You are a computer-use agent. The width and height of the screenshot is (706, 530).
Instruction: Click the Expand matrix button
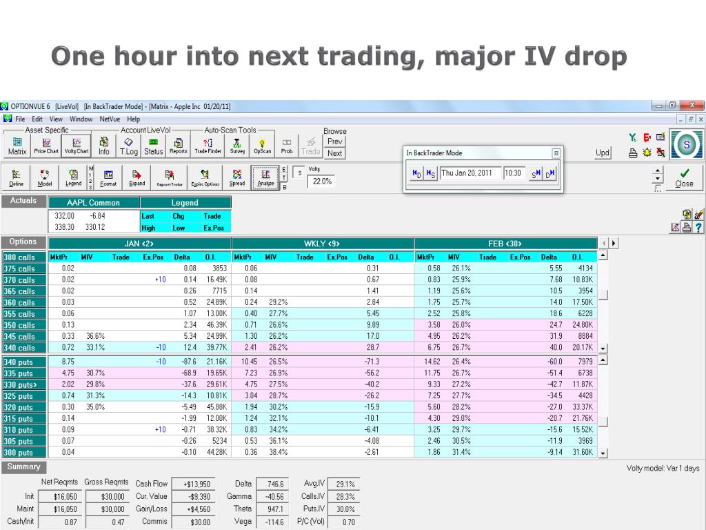pyautogui.click(x=137, y=178)
